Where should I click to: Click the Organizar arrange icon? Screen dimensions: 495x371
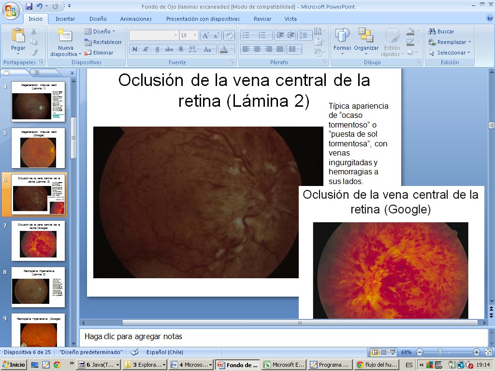pos(366,36)
